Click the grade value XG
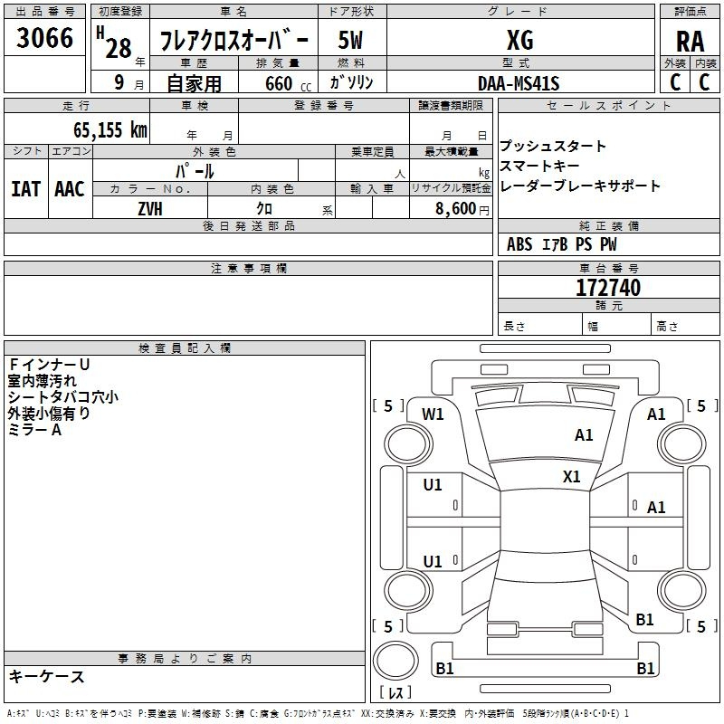The height and width of the screenshot is (724, 724). pyautogui.click(x=519, y=40)
